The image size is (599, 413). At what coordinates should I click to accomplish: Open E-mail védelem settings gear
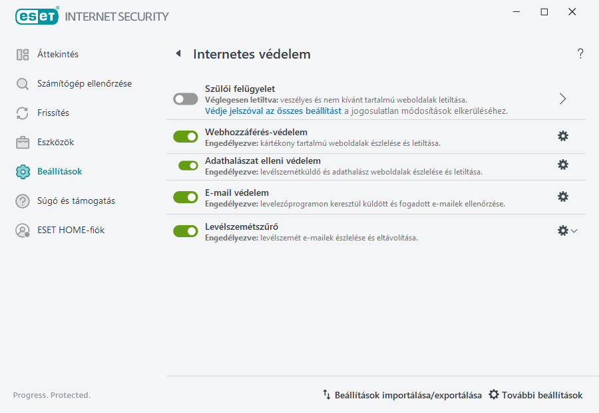[563, 197]
